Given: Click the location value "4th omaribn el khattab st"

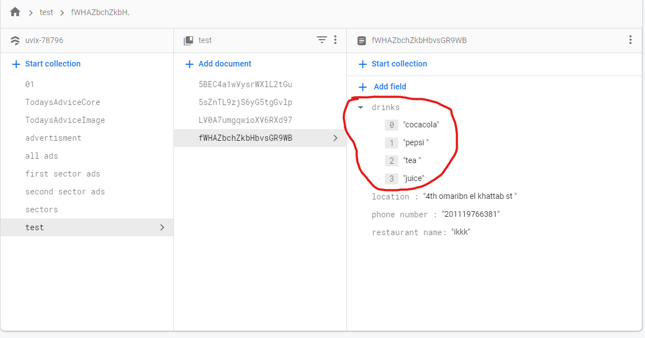Looking at the screenshot, I should [x=470, y=196].
